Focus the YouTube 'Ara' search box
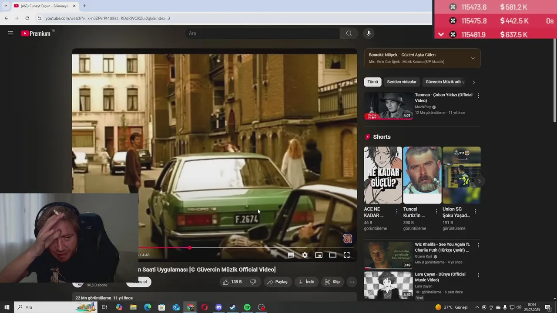557x313 pixels. [262, 33]
